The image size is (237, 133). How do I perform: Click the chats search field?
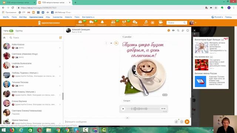pos(33,38)
